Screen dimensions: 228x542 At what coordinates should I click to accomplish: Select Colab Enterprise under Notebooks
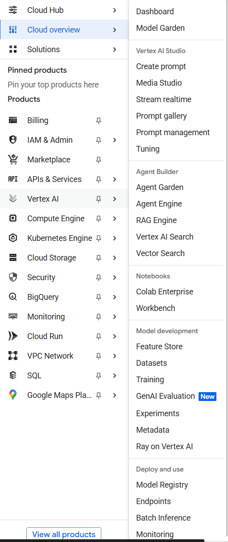coord(165,292)
